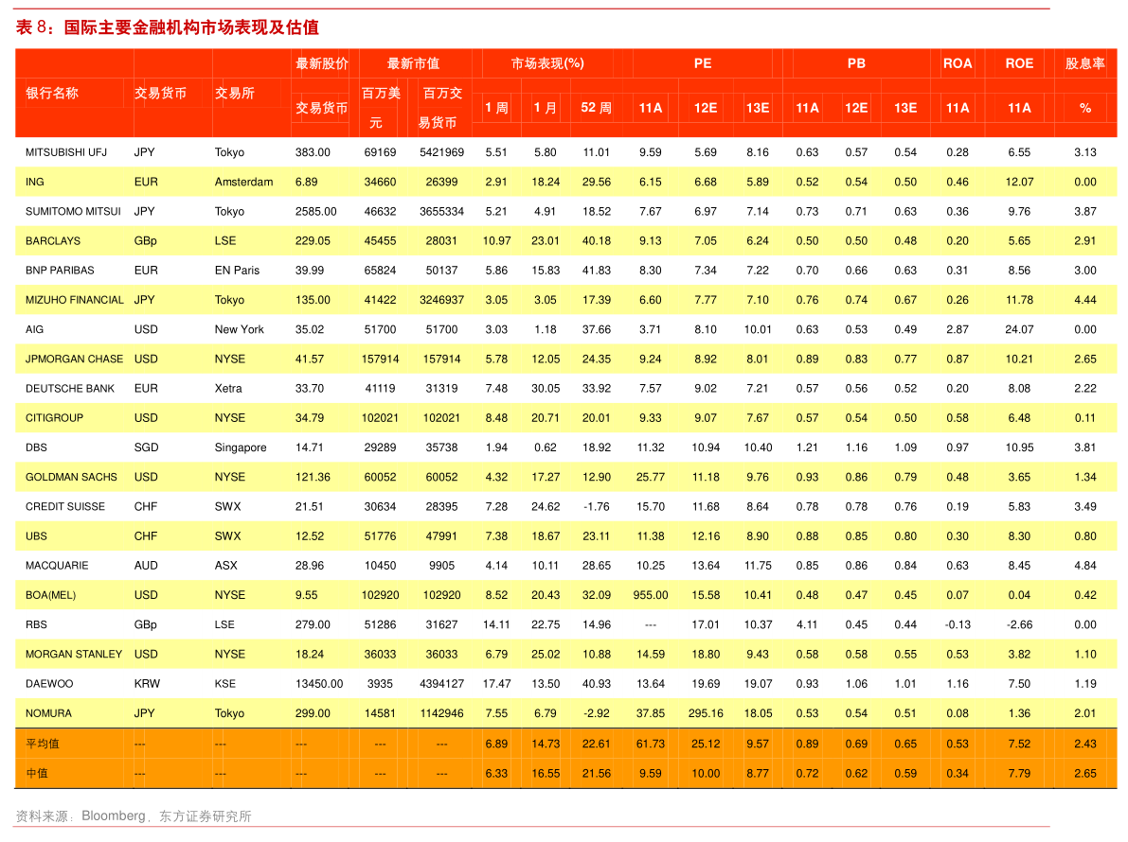Click the ROA value '-0.13'

958,624
